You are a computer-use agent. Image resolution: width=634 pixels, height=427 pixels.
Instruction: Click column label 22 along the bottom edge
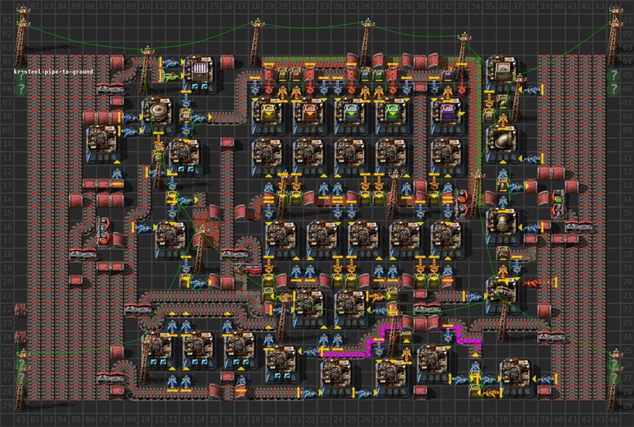(x=310, y=420)
